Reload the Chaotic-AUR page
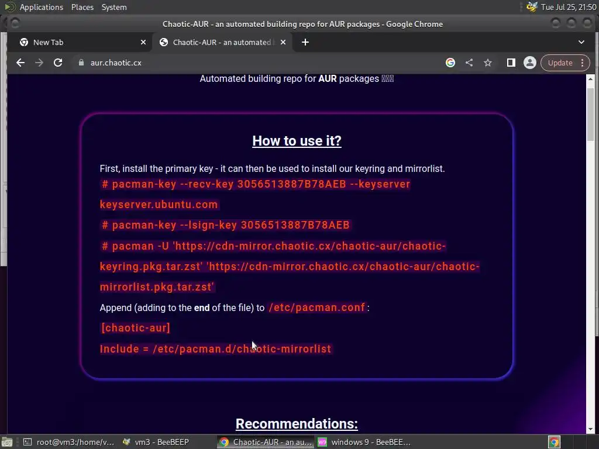599x449 pixels. (58, 63)
